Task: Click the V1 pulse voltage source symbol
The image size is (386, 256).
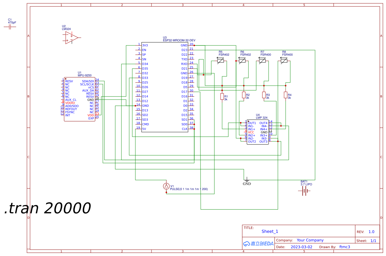Action: [166, 186]
